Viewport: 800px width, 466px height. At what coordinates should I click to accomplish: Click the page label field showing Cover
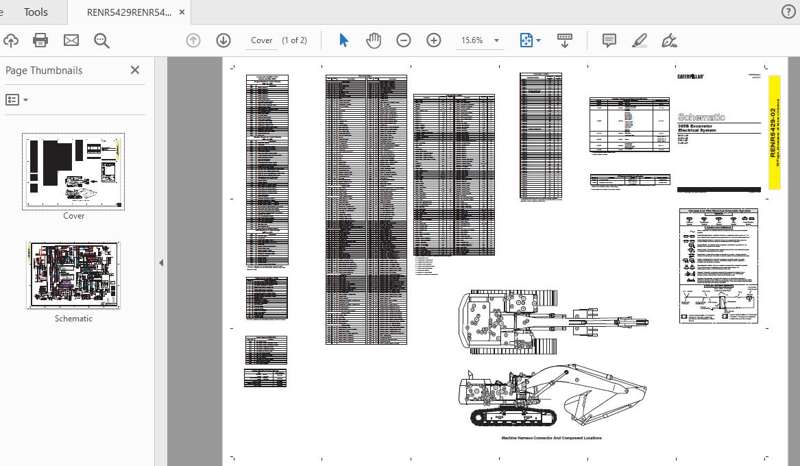coord(261,40)
